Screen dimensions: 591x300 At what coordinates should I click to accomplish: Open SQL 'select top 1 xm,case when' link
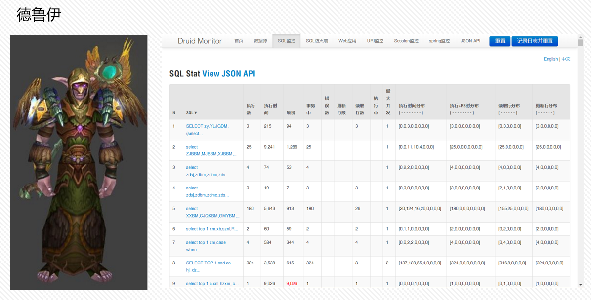(x=206, y=246)
